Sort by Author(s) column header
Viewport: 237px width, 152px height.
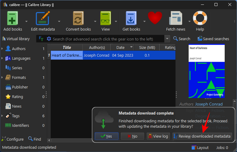pos(97,47)
